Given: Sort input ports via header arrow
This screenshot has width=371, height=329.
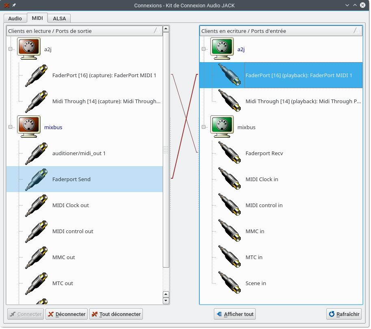Looking at the screenshot, I should (356, 30).
